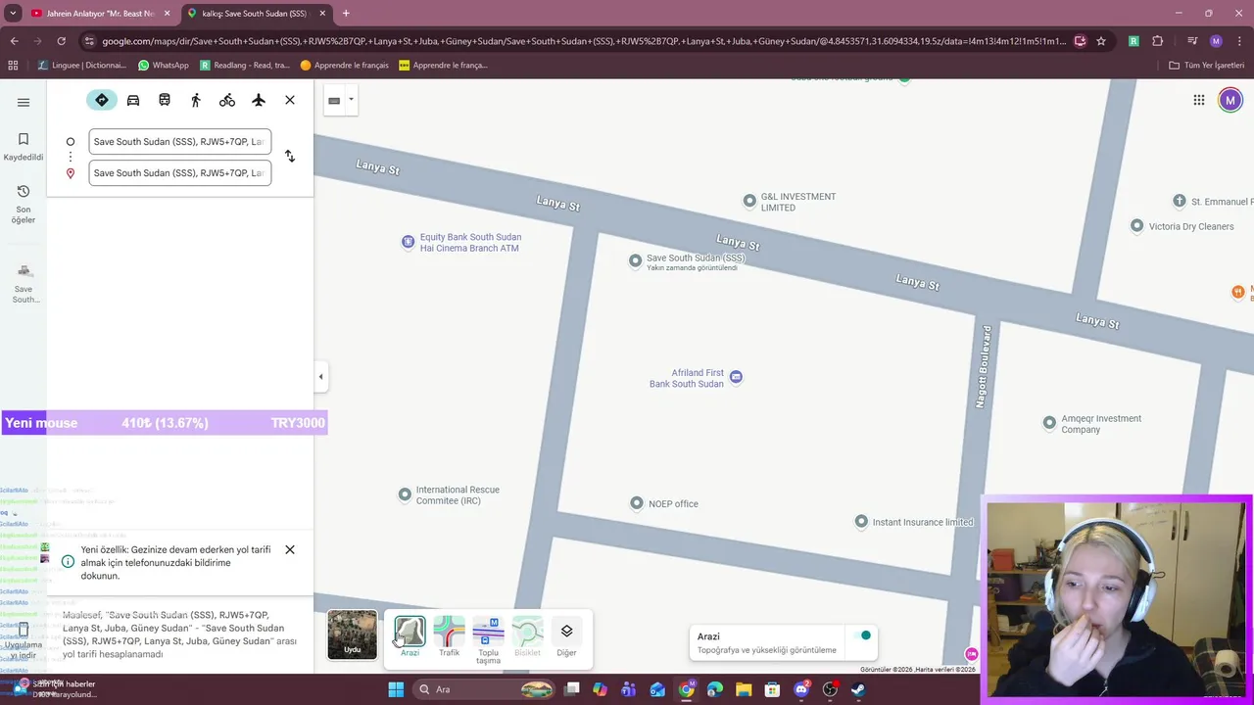Open a new browser tab
1254x705 pixels.
point(346,14)
